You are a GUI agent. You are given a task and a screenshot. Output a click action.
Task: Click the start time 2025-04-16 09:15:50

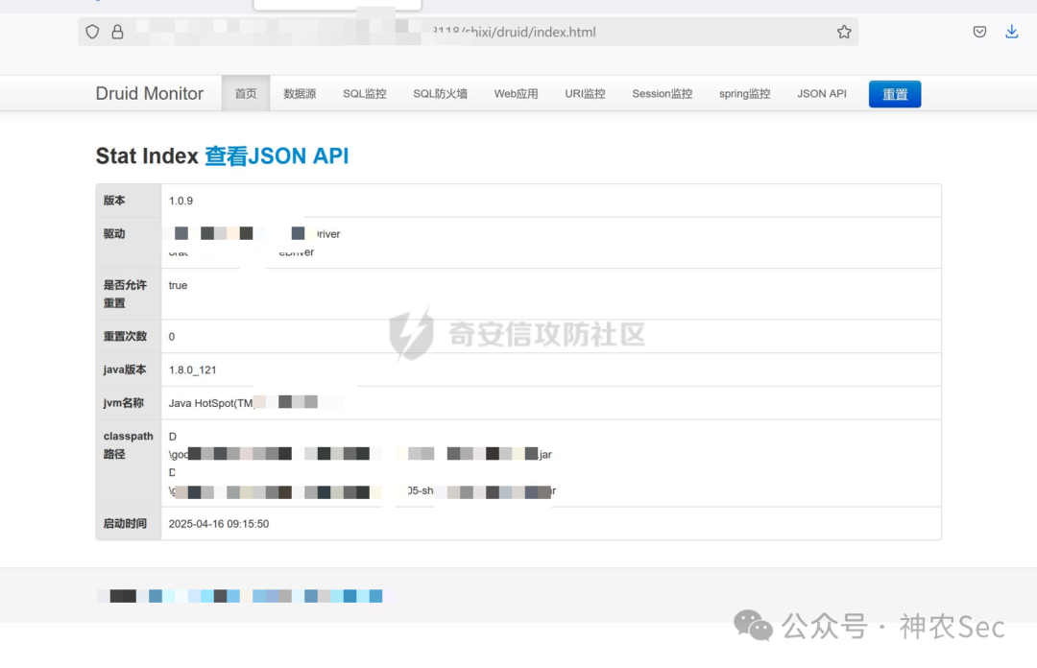tap(218, 524)
